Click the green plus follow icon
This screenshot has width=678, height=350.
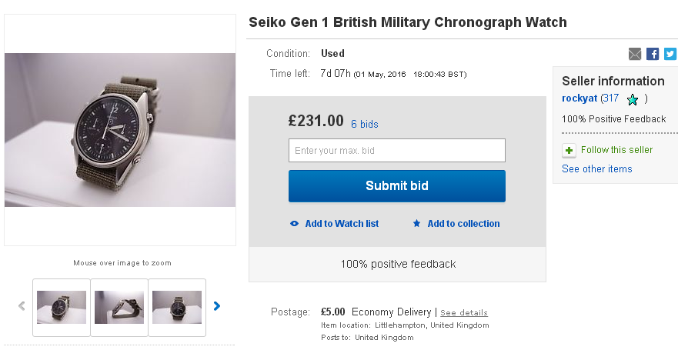point(569,150)
